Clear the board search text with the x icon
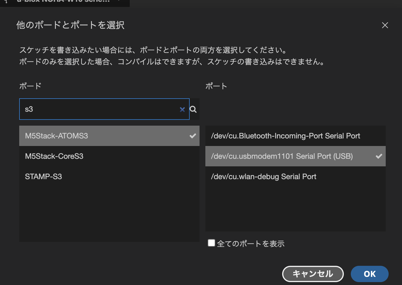The image size is (402, 285). pyautogui.click(x=182, y=109)
